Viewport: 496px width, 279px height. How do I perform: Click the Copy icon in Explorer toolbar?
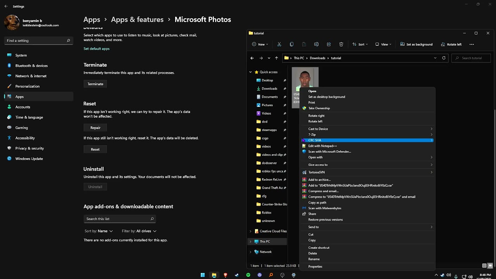[x=291, y=44]
